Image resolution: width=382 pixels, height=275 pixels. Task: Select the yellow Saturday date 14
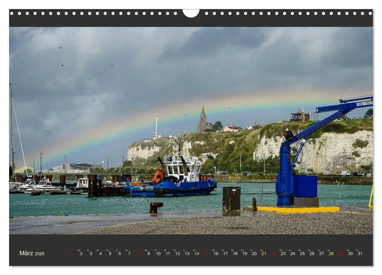pyautogui.click(x=196, y=253)
